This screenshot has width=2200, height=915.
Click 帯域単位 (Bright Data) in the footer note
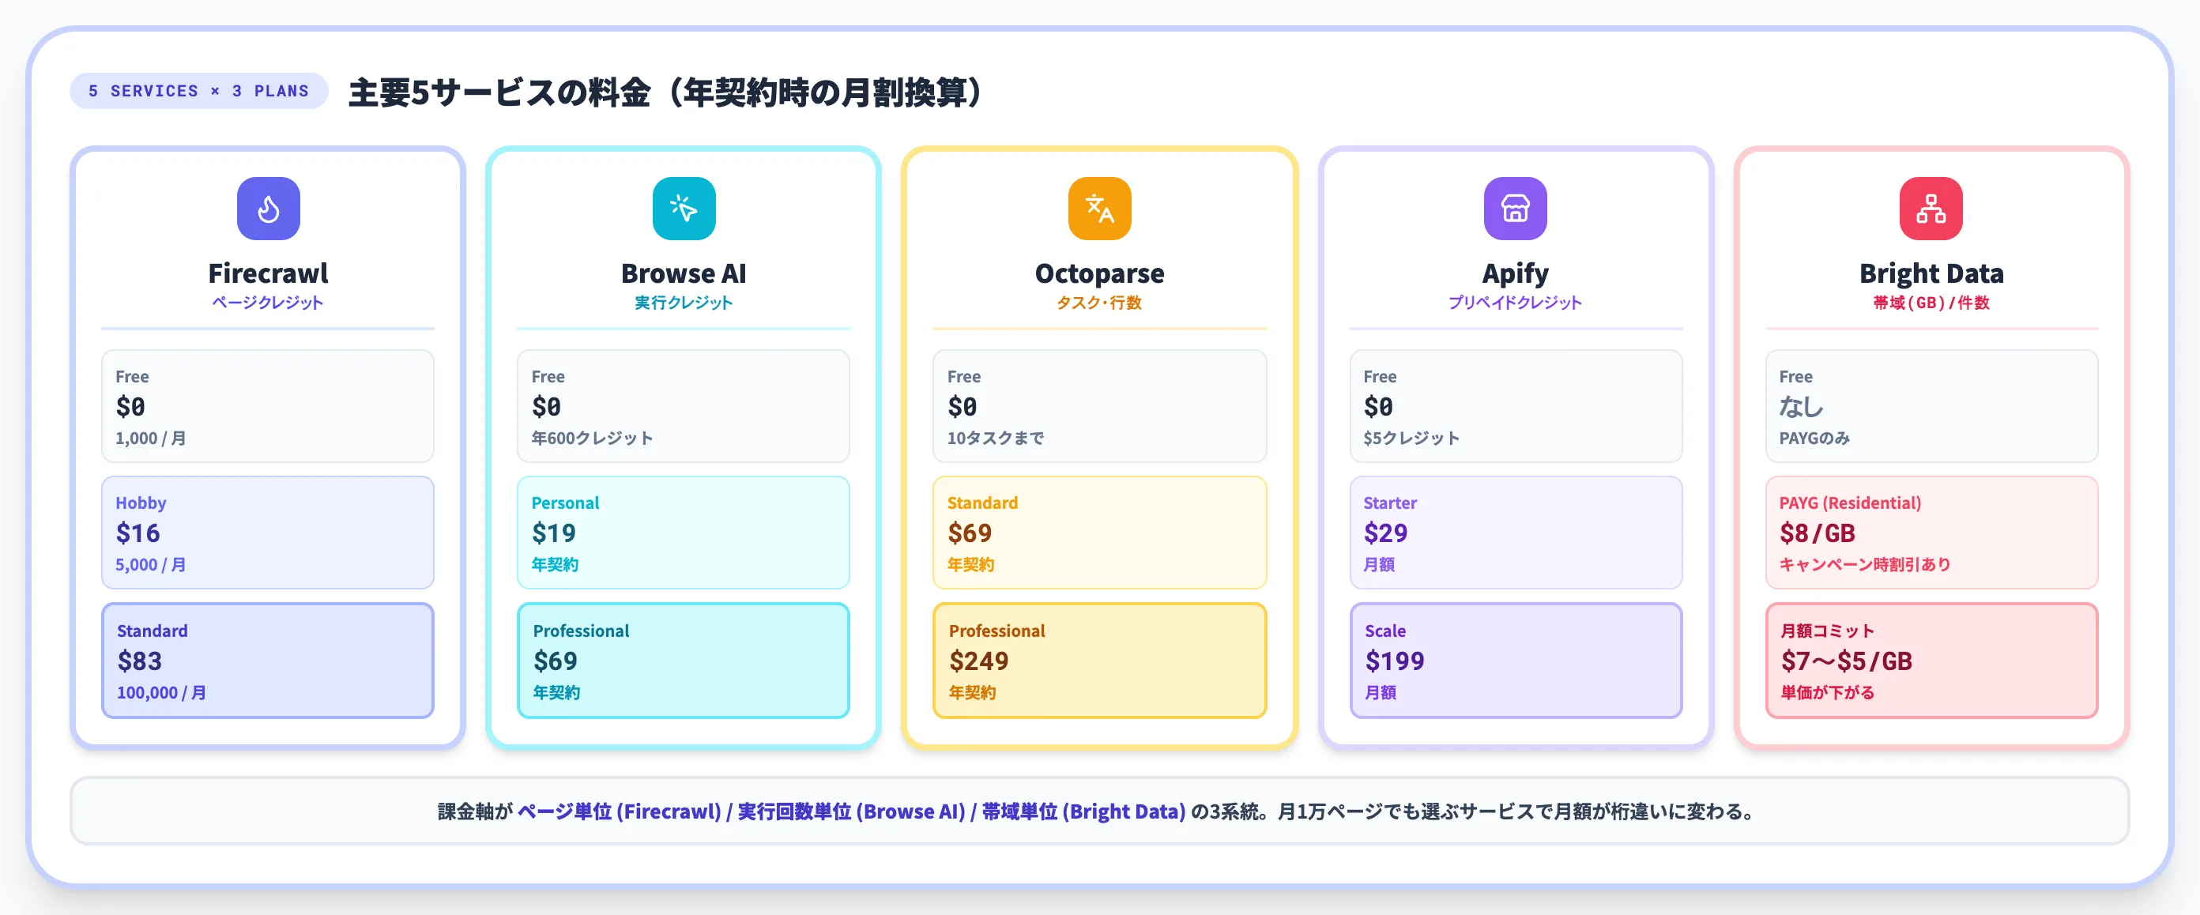[x=1083, y=811]
